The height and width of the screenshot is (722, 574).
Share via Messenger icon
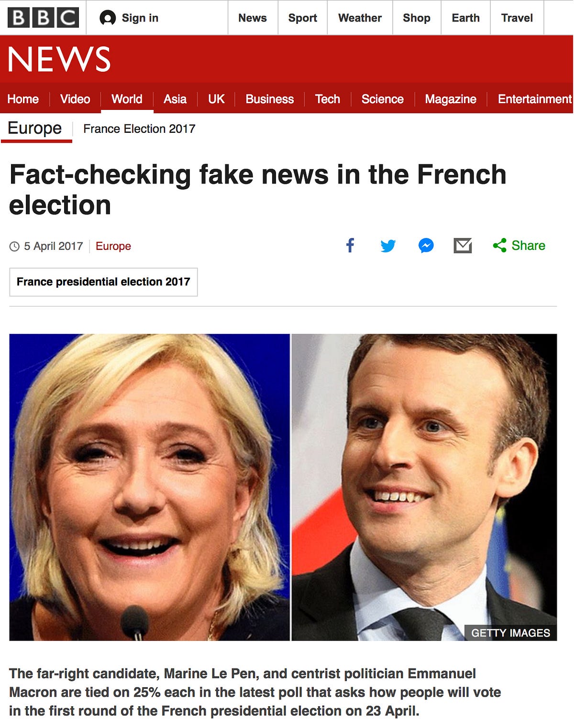point(426,246)
